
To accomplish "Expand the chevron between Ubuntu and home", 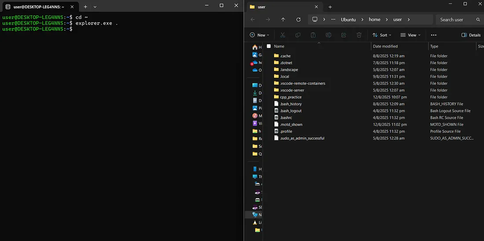I will 363,19.
